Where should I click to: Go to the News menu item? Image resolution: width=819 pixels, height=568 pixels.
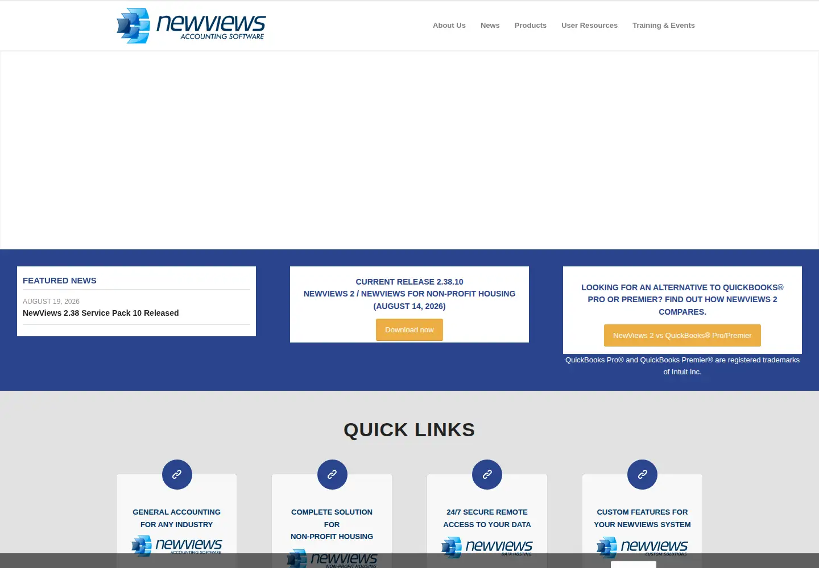[x=490, y=26]
